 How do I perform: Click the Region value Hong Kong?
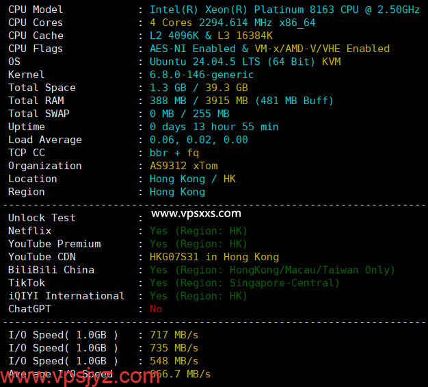coord(177,192)
